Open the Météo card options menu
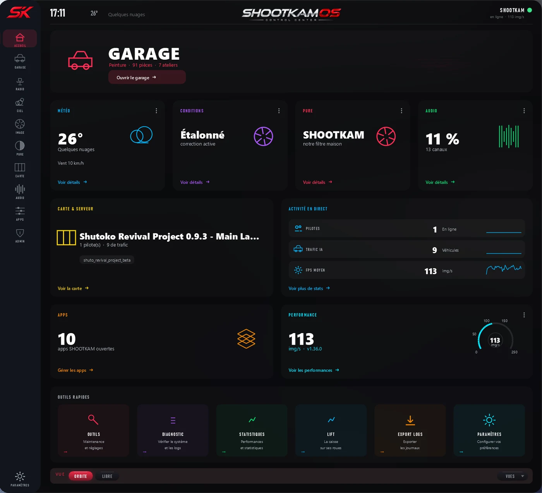542x493 pixels. coord(156,111)
